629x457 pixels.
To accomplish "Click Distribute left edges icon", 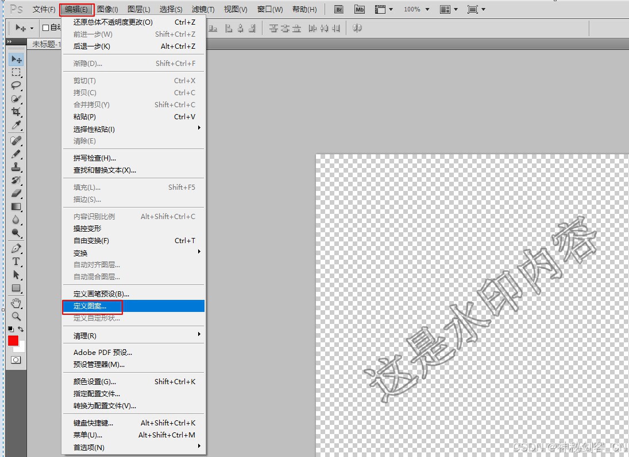I will pos(312,28).
